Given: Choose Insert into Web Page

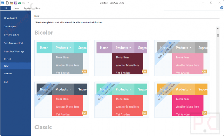Looking at the screenshot, I should pos(14,51).
